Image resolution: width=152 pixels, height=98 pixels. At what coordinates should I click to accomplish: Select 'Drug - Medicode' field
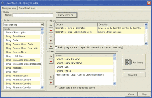coord(22,68)
